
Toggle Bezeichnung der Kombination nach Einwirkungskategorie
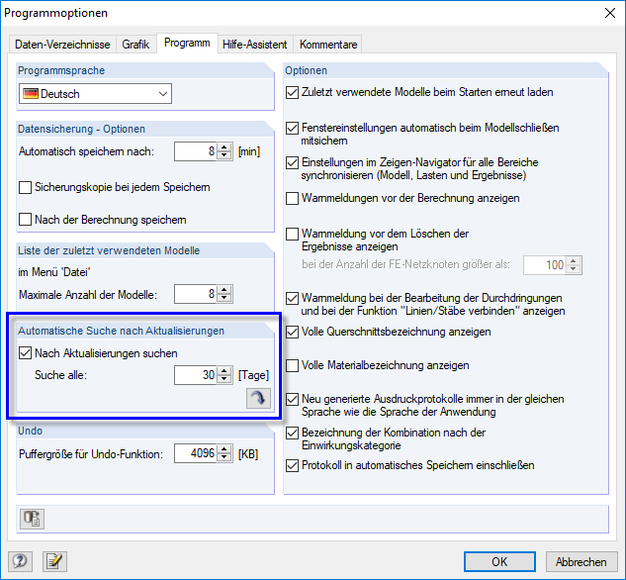pyautogui.click(x=293, y=433)
